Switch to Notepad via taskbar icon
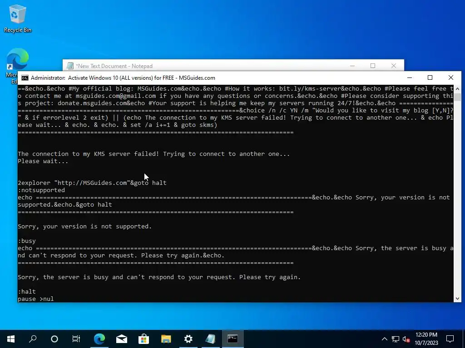This screenshot has height=348, width=465. tap(211, 339)
